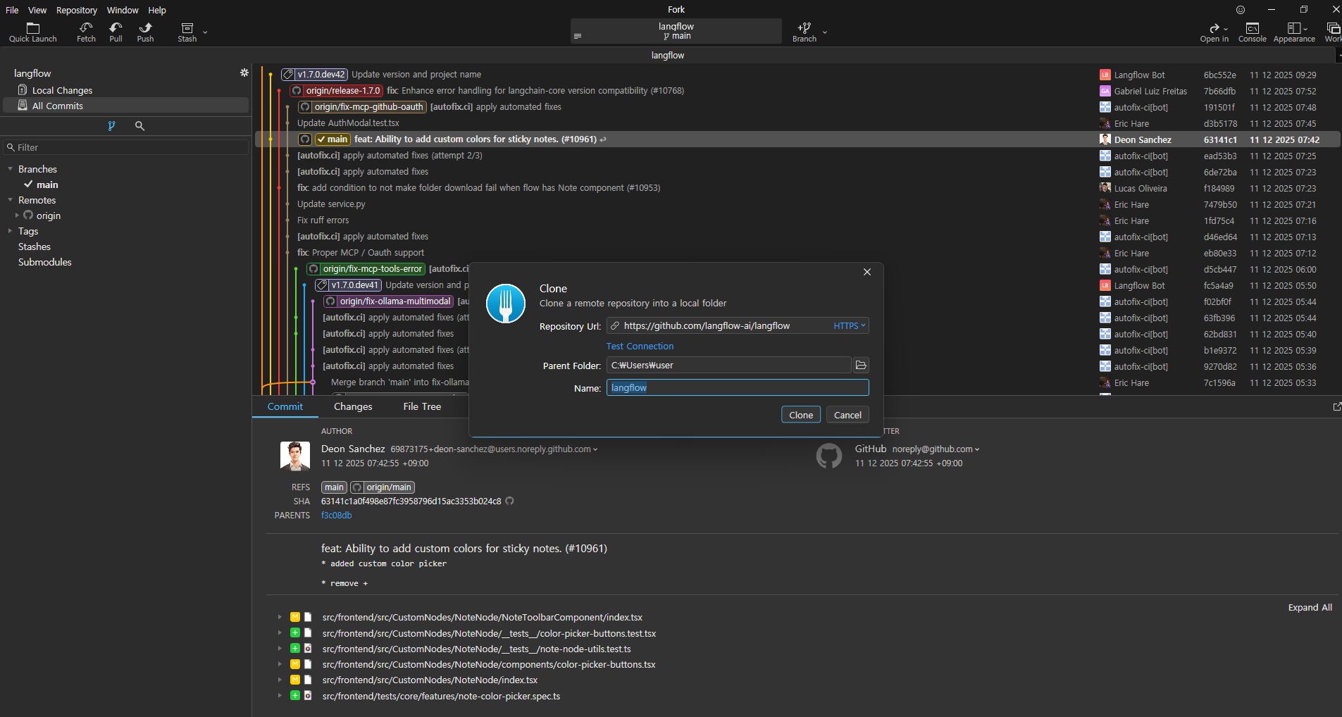Click the Pull toolbar icon
The width and height of the screenshot is (1342, 717).
coord(116,32)
